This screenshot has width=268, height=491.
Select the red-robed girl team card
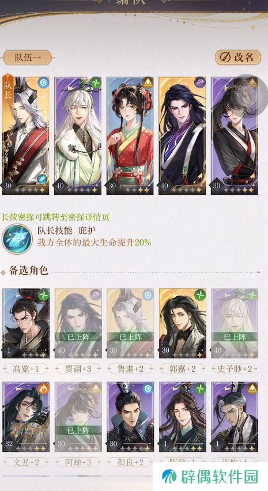click(x=130, y=135)
